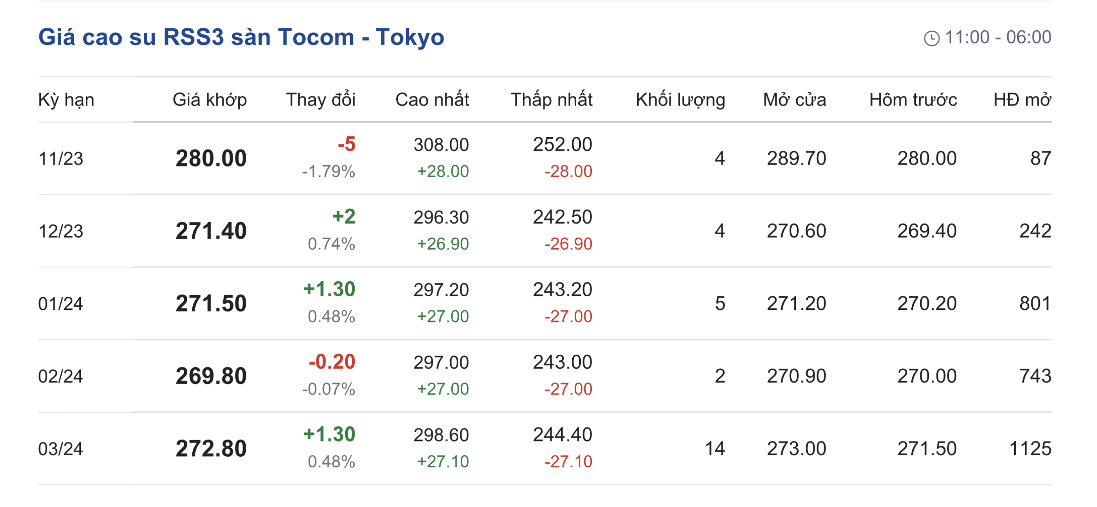1097x507 pixels.
Task: Click the 272.80 matched price for 03/24
Action: pyautogui.click(x=211, y=449)
